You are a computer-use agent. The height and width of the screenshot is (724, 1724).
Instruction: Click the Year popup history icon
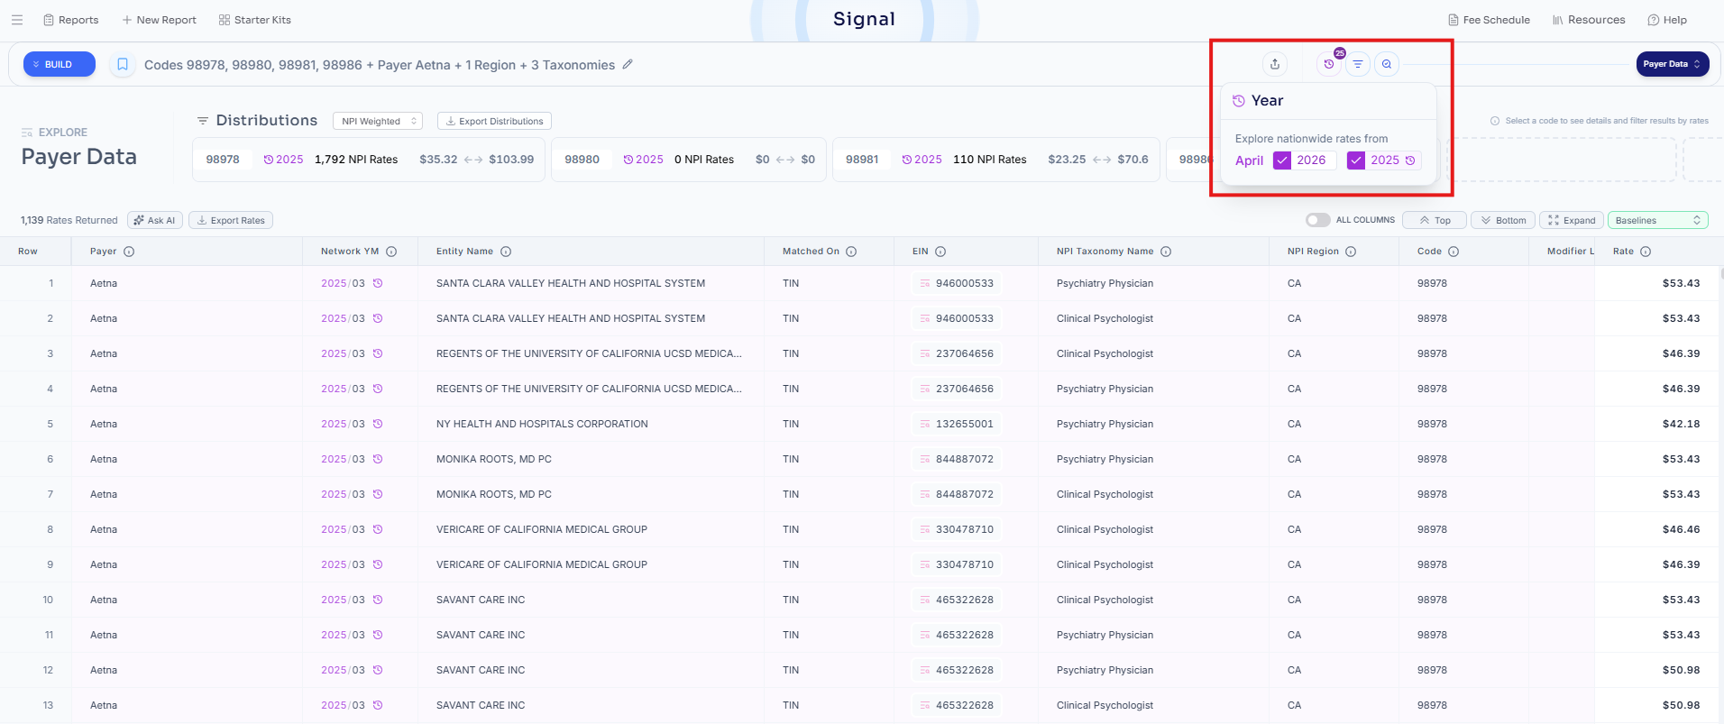click(x=1239, y=101)
